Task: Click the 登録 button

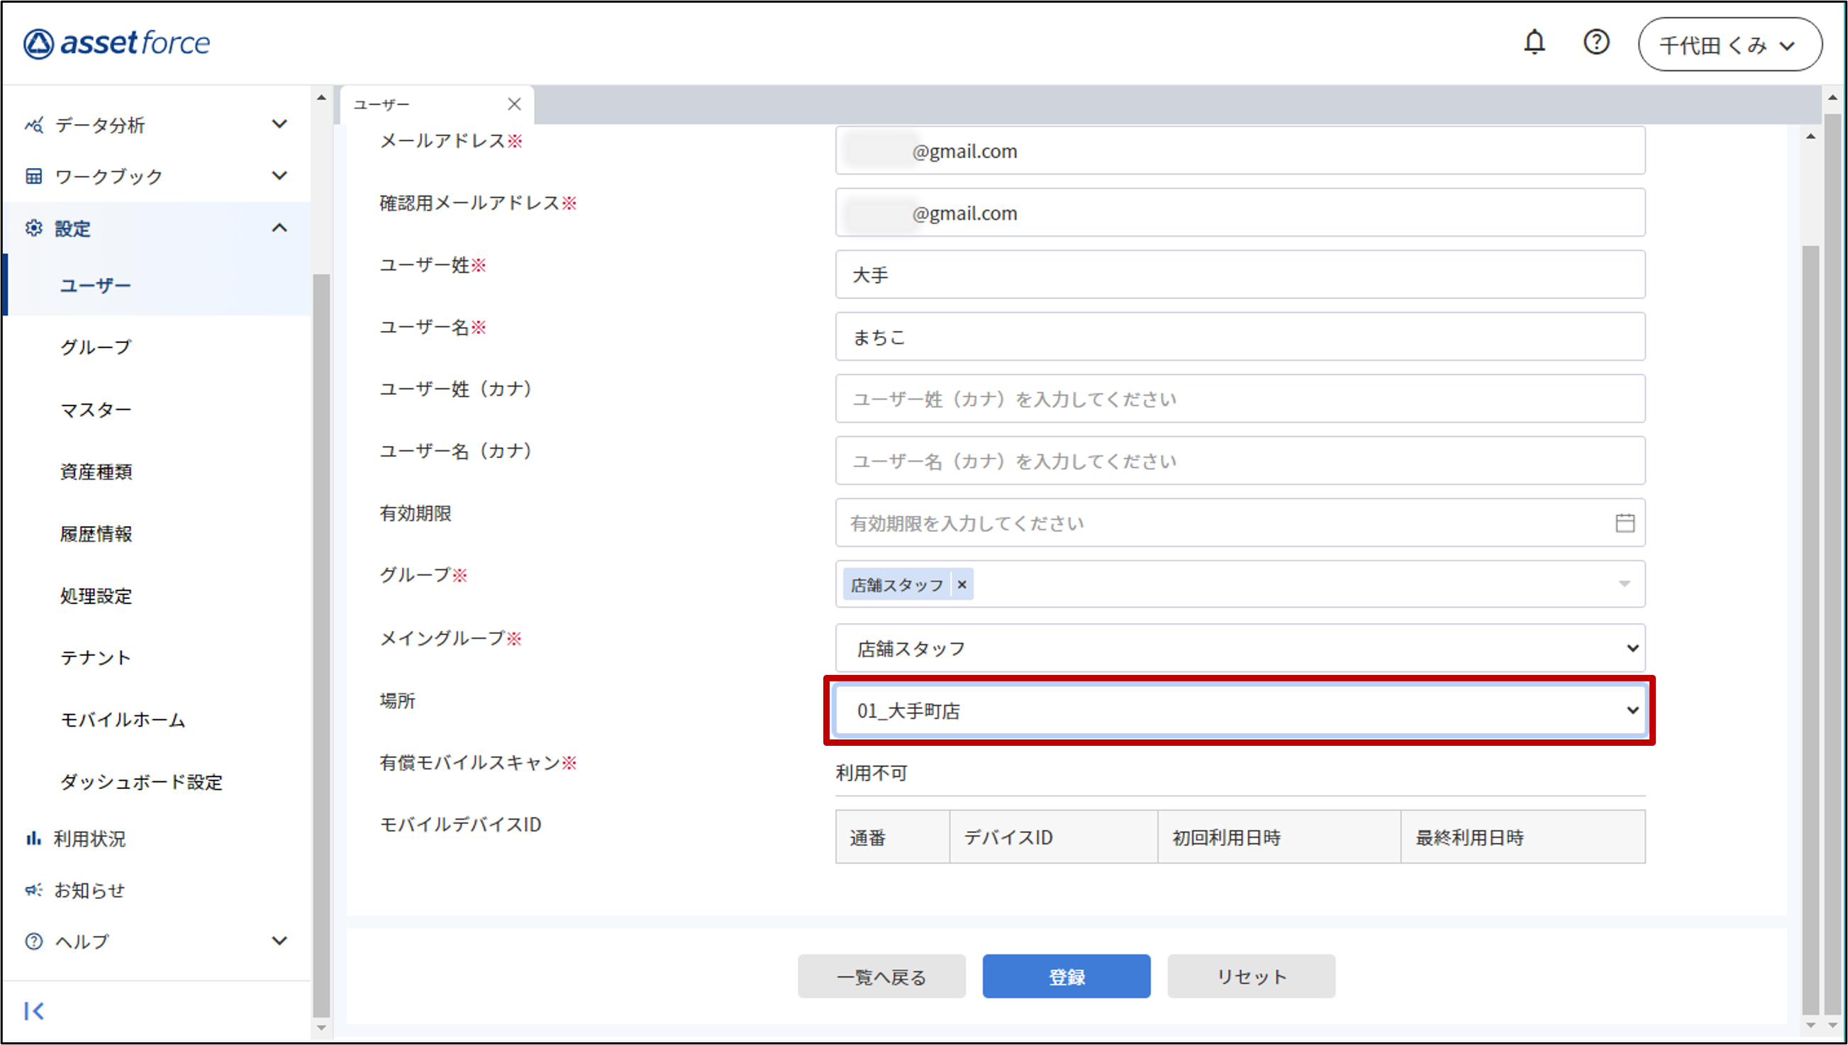Action: pos(1066,976)
